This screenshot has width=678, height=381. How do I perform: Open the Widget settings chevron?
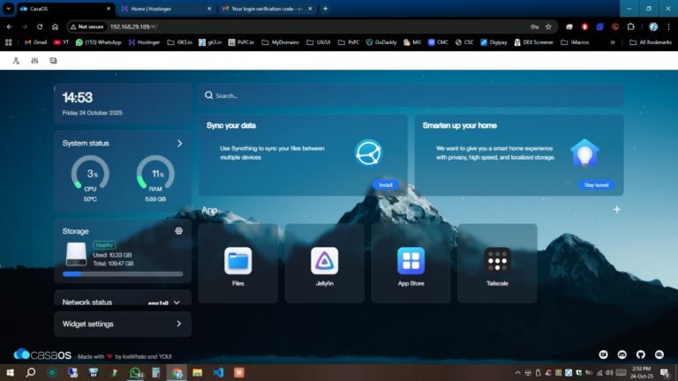[x=178, y=324]
